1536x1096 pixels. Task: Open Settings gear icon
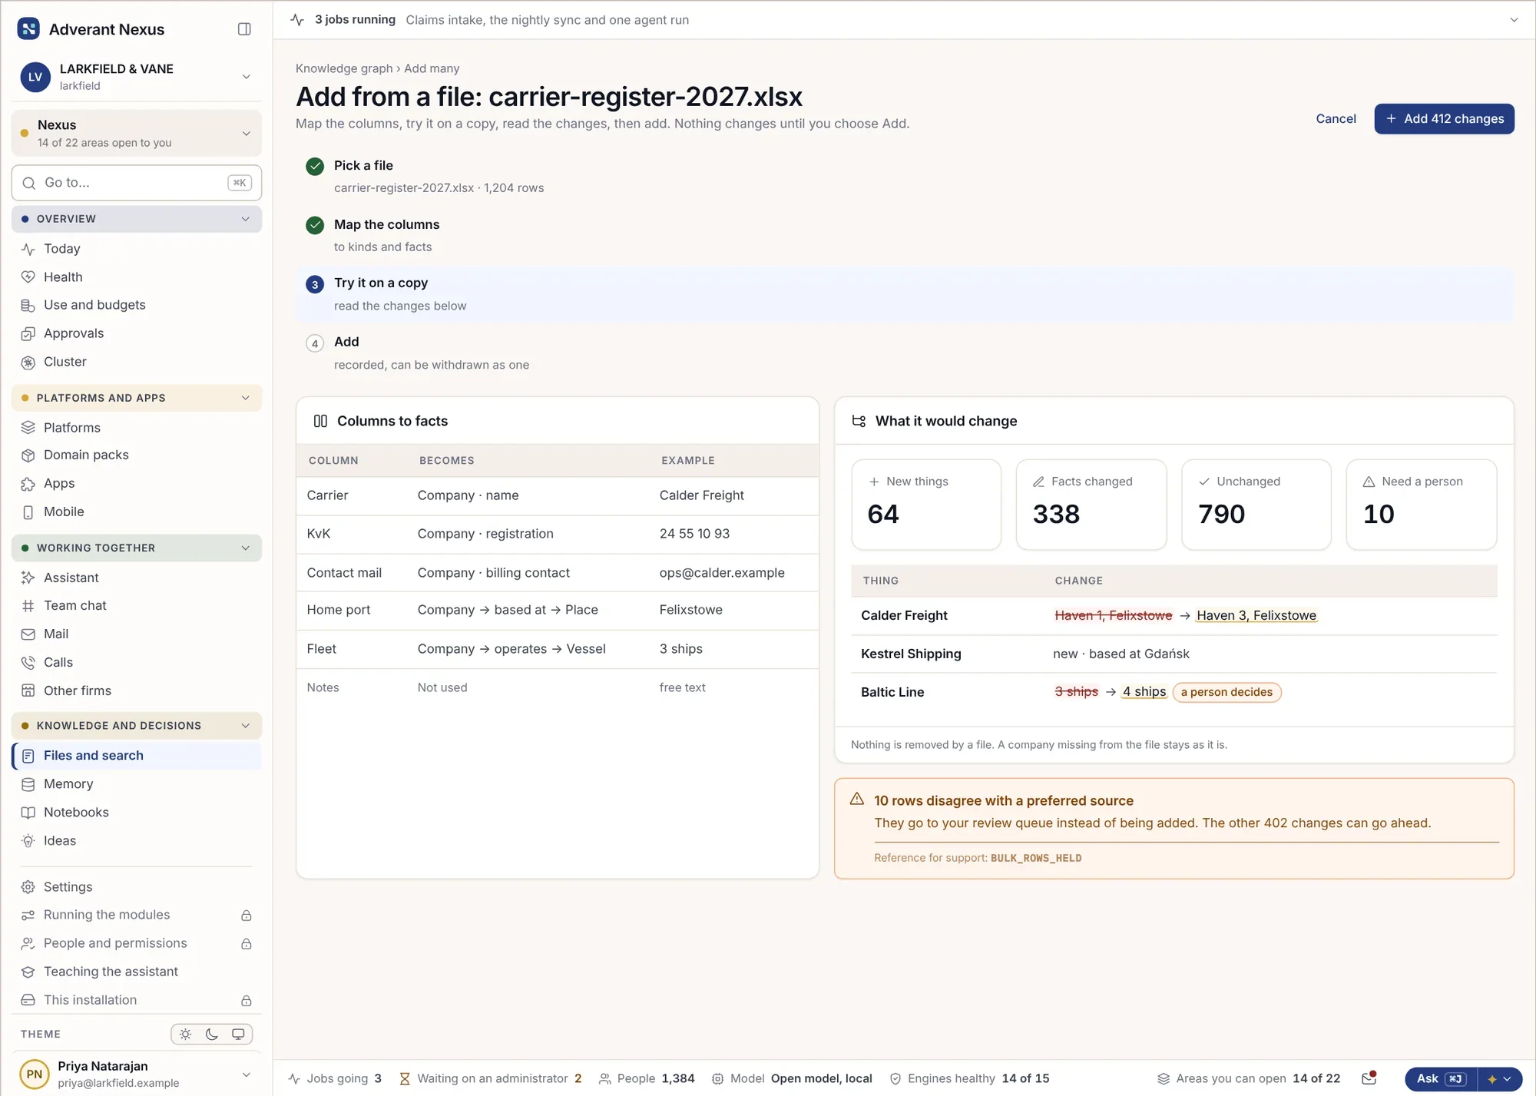click(28, 887)
